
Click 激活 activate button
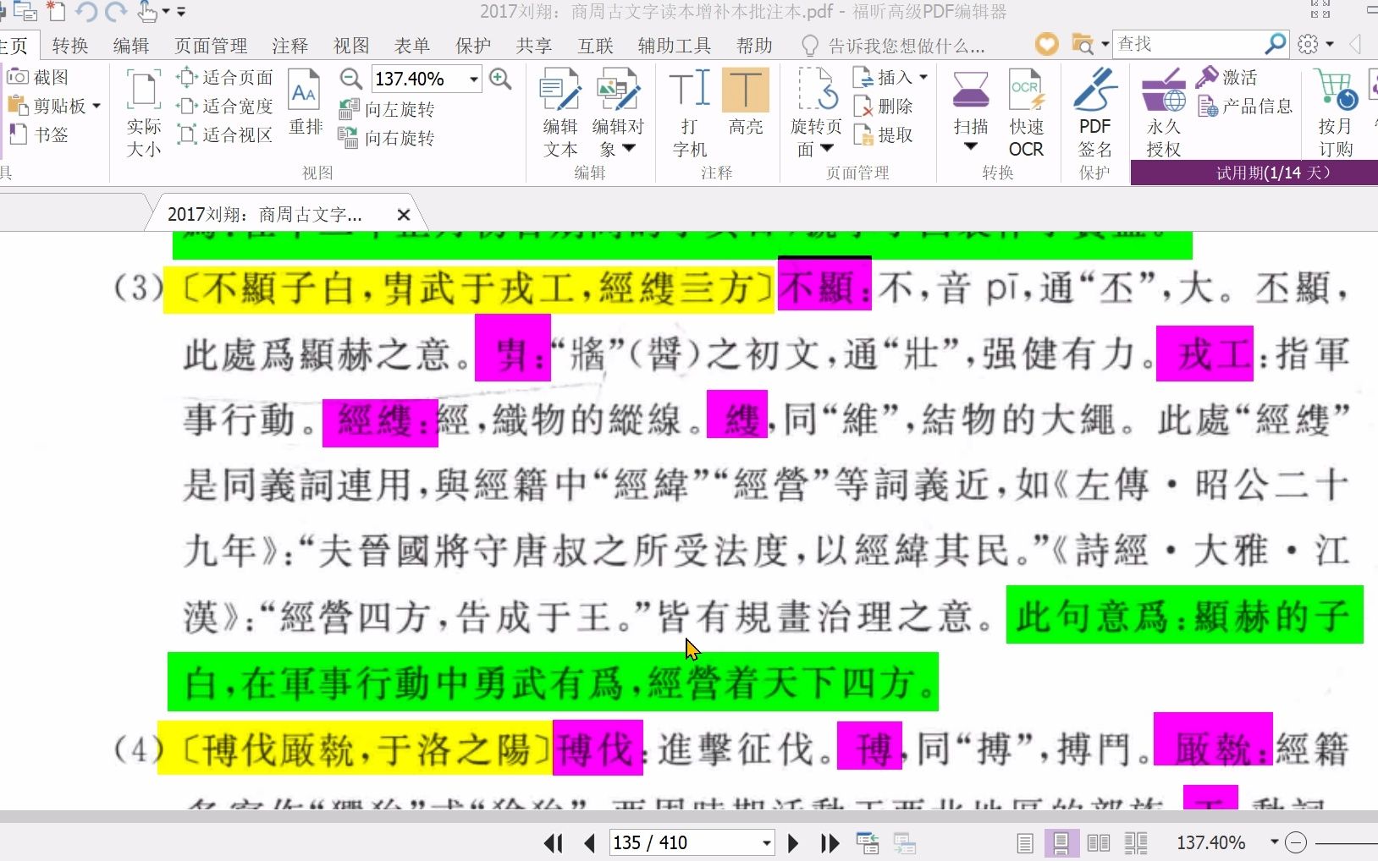[1227, 78]
